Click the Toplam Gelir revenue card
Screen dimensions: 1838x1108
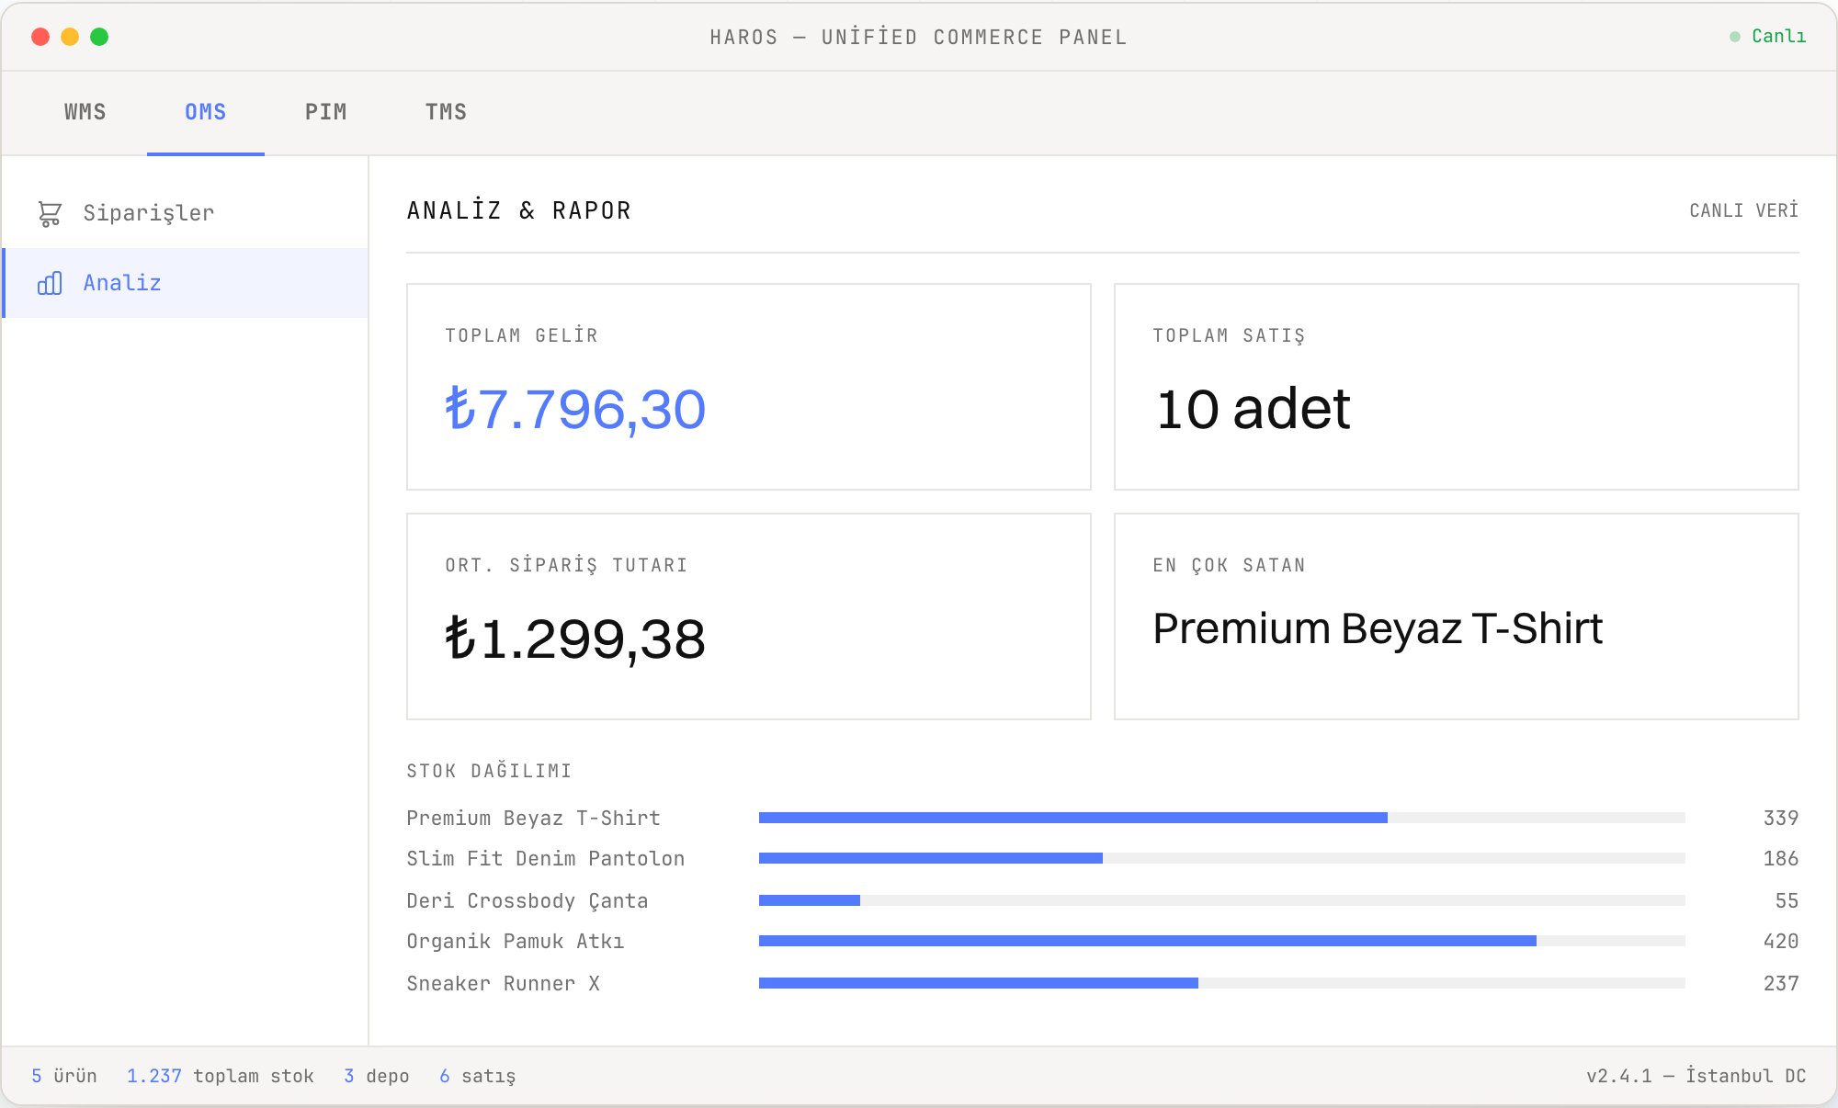[x=749, y=387]
